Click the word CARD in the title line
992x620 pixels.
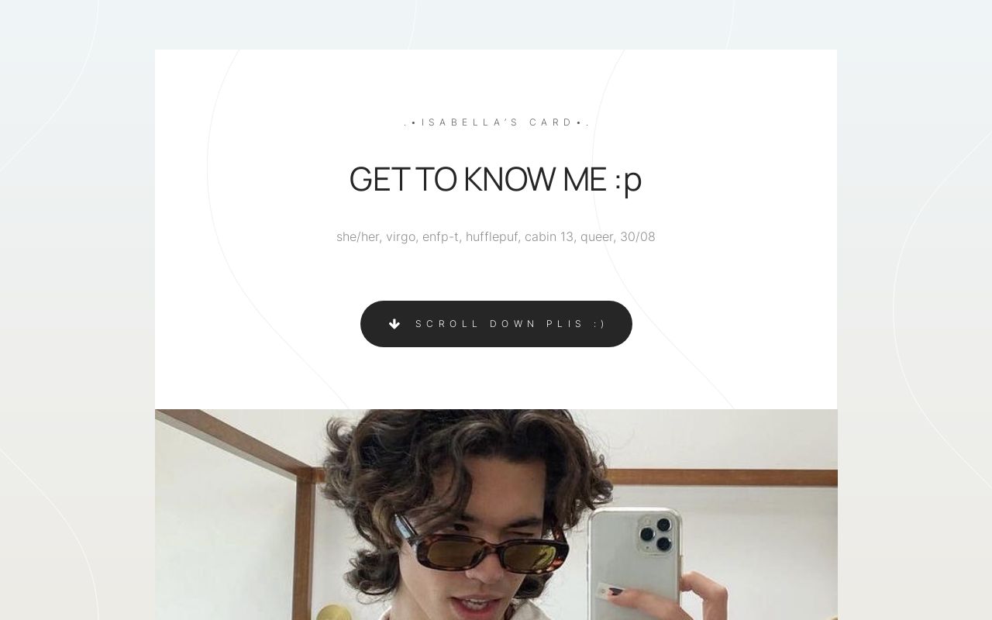[x=552, y=122]
